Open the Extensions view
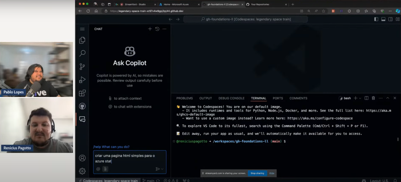 [x=82, y=93]
